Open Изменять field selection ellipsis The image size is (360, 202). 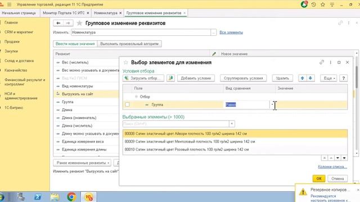tap(214, 33)
